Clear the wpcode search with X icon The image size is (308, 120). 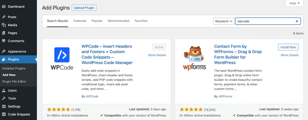pyautogui.click(x=297, y=21)
